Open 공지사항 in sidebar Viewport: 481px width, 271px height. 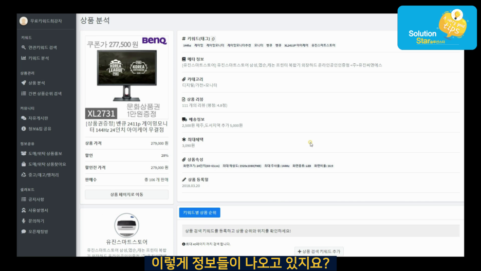coord(36,200)
